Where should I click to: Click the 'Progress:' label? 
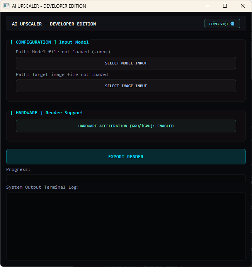pos(18,170)
